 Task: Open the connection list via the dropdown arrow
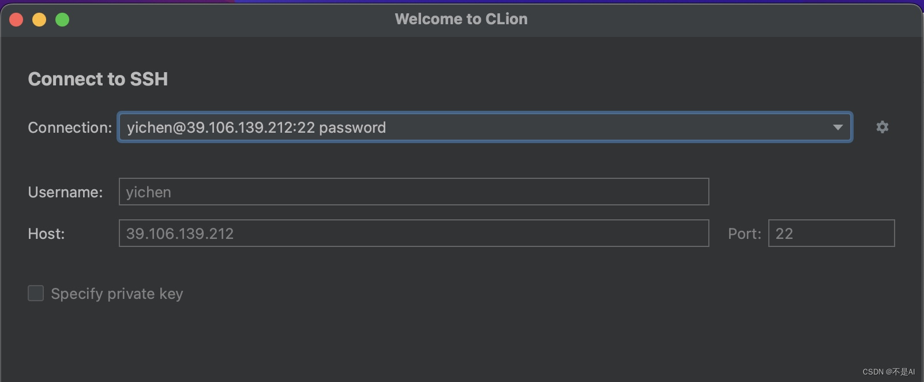(837, 127)
